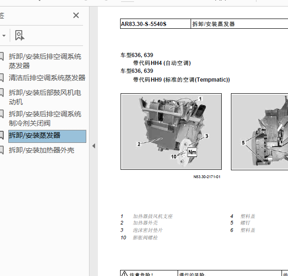Open bookmark 清洁后排空调系统蒸发器
The width and height of the screenshot is (288, 276).
pyautogui.click(x=47, y=78)
